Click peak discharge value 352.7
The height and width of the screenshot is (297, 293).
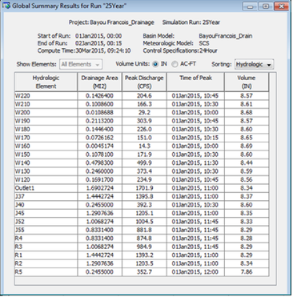[144, 272]
